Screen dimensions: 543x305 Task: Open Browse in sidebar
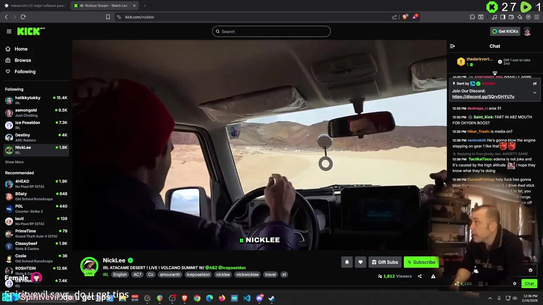[36, 60]
